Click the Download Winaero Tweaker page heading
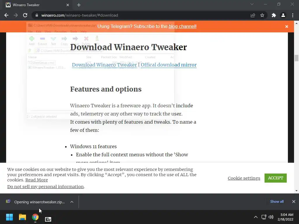 (128, 47)
